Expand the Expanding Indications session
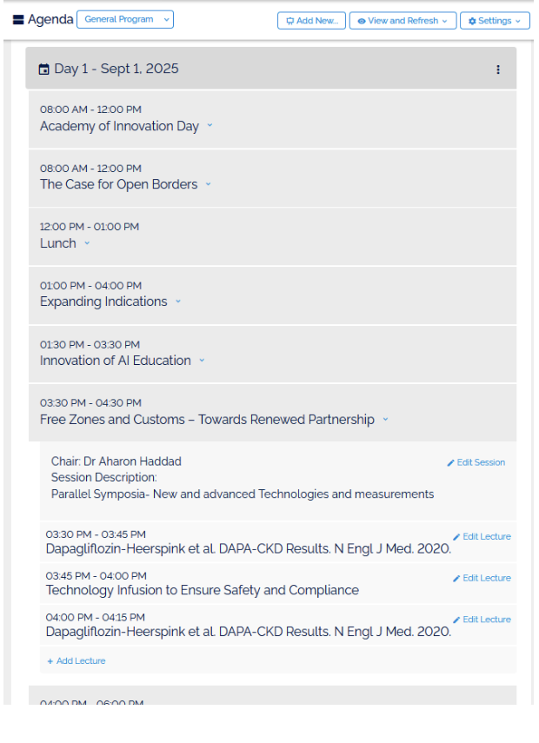The image size is (539, 743). tap(178, 302)
